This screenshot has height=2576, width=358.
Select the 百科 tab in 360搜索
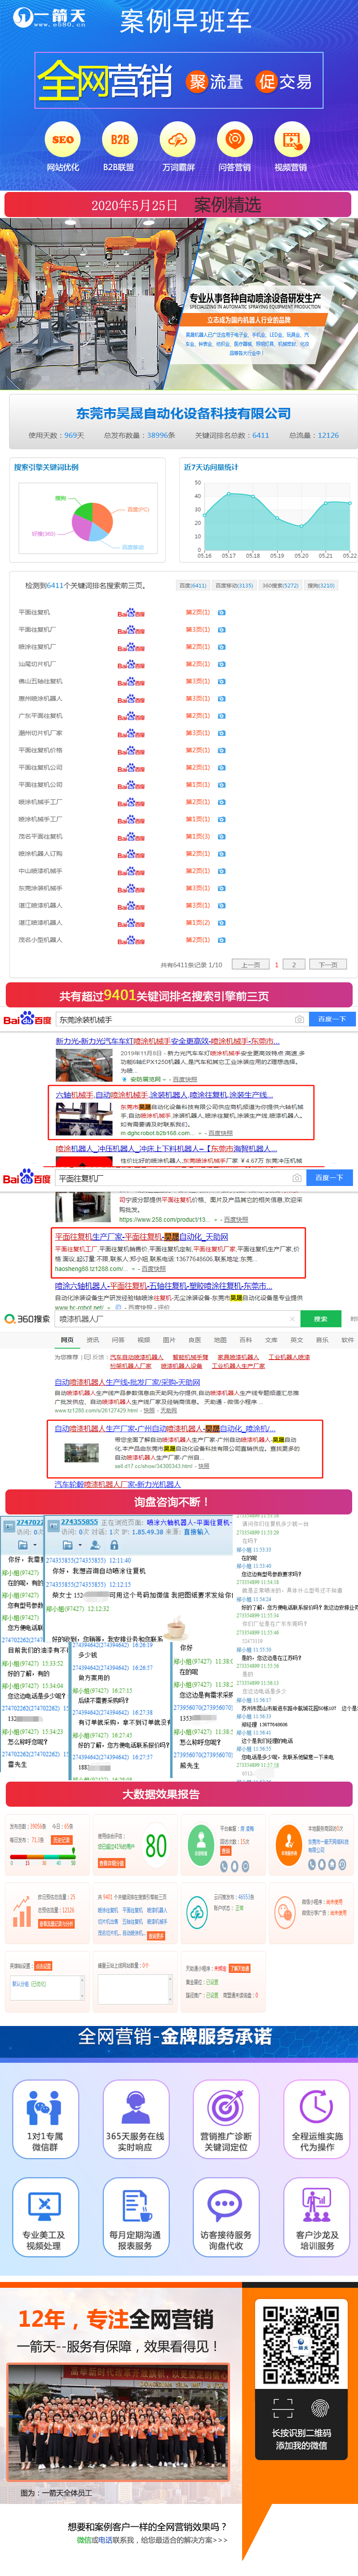click(246, 1340)
